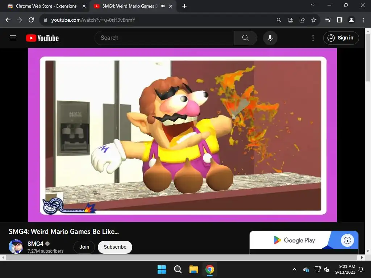Share this page via address bar icon
Viewport: 371px width, 278px height.
(302, 20)
